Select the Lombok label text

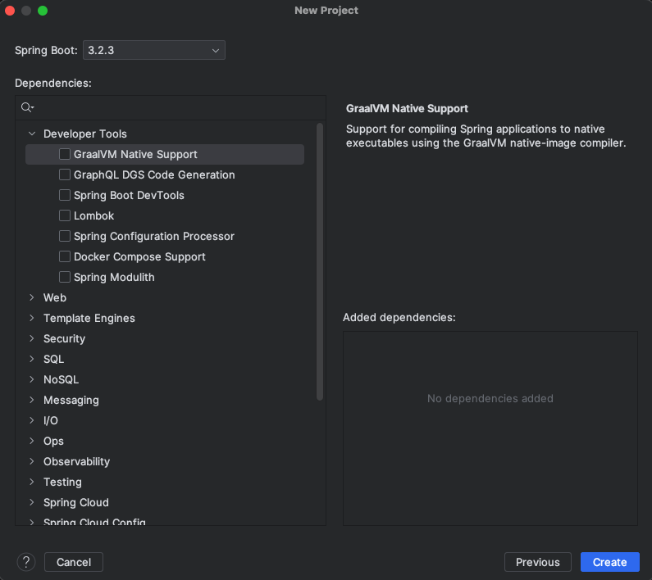pyautogui.click(x=94, y=216)
